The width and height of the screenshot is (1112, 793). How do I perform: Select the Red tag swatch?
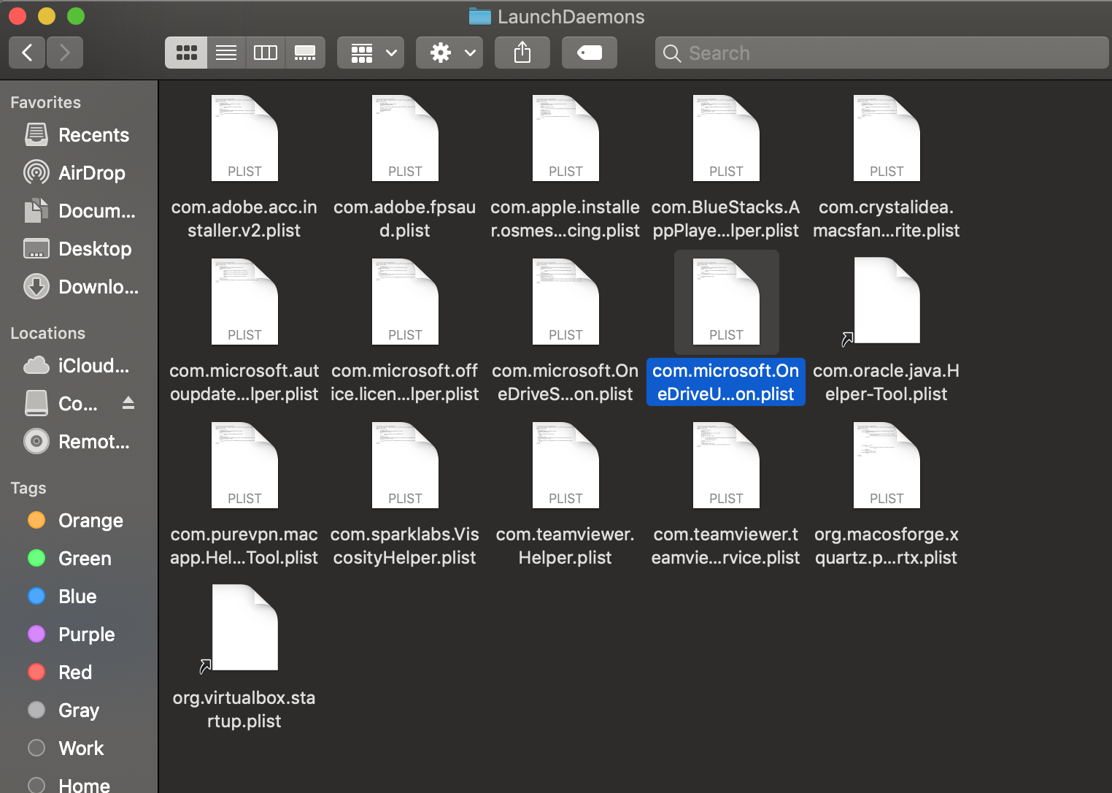pyautogui.click(x=36, y=672)
